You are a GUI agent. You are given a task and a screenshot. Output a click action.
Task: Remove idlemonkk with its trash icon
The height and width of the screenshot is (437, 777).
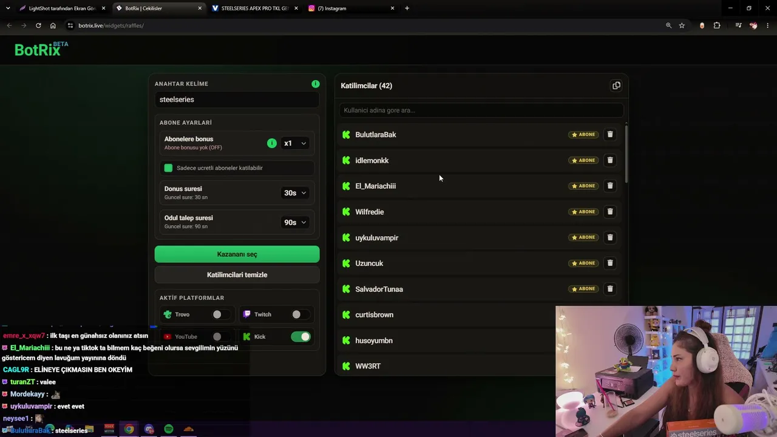point(610,160)
